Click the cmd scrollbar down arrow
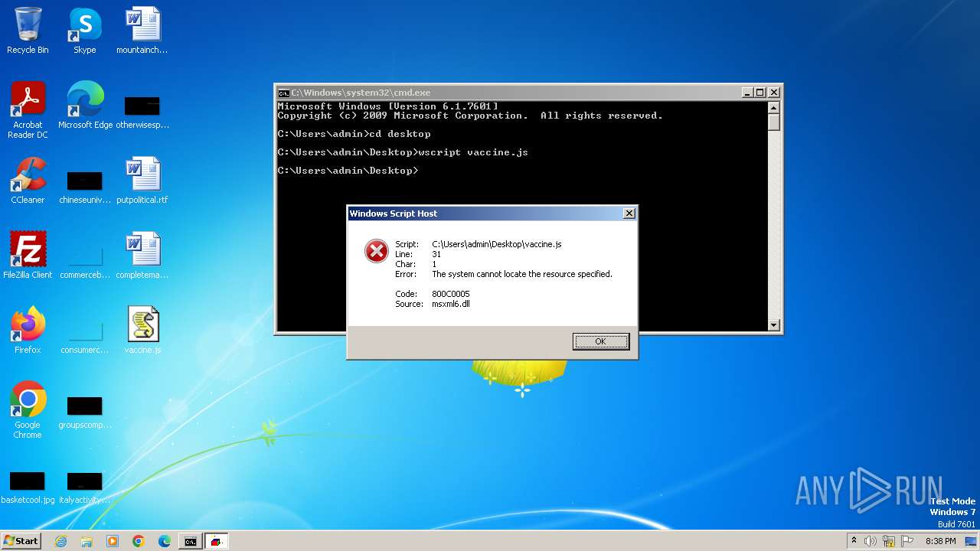 (774, 325)
